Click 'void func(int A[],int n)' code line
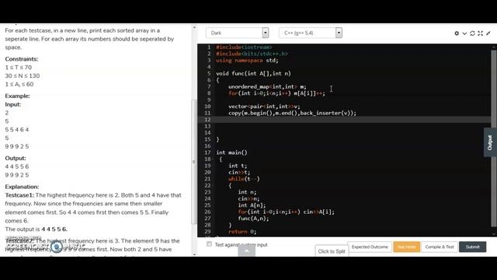The width and height of the screenshot is (497, 280). point(253,73)
